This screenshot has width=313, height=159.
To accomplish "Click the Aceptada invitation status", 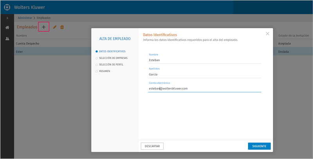I will 284,43.
